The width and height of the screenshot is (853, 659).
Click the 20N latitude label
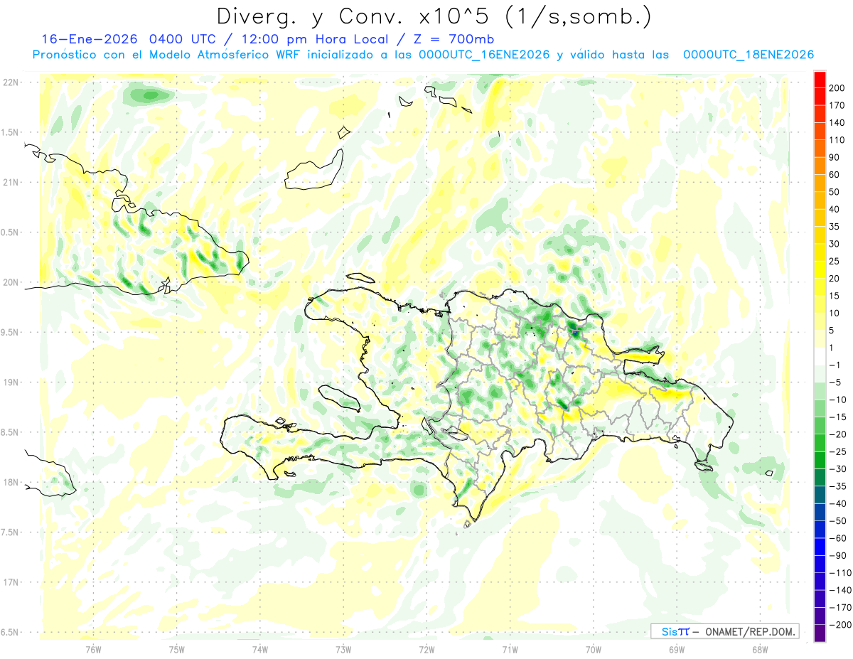click(10, 282)
